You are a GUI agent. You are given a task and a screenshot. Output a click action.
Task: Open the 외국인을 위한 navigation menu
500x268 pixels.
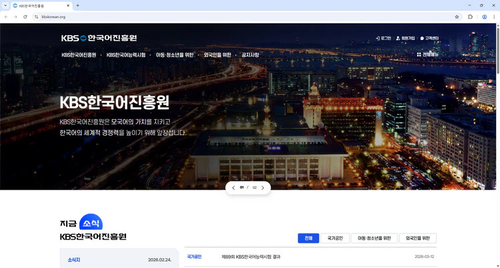[217, 55]
